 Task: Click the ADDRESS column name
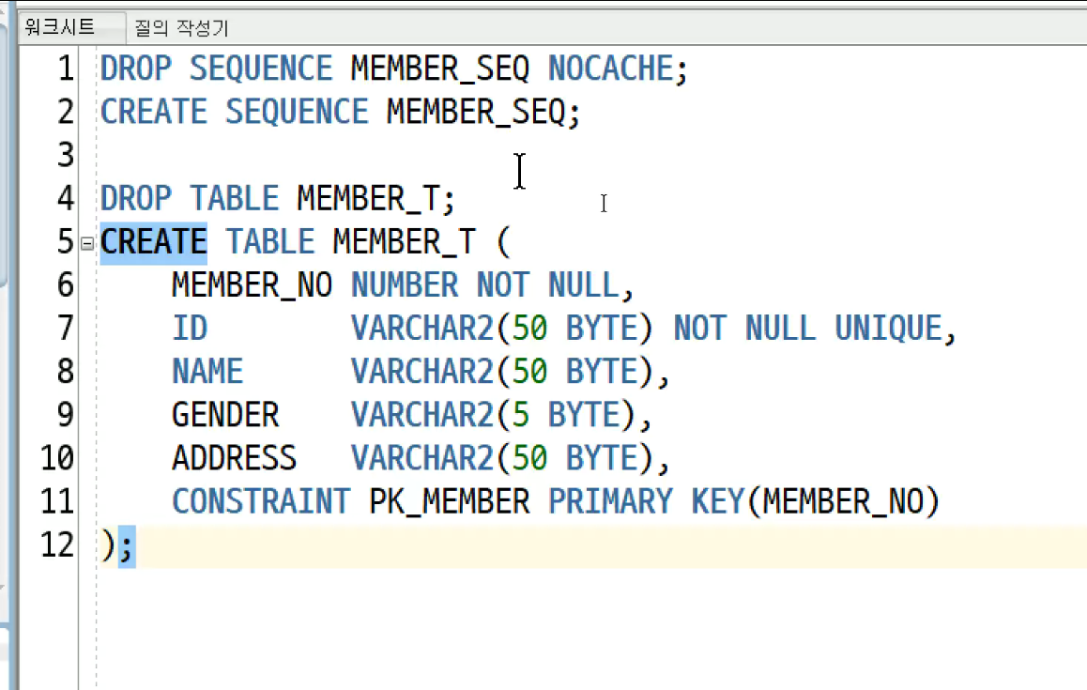(x=235, y=458)
